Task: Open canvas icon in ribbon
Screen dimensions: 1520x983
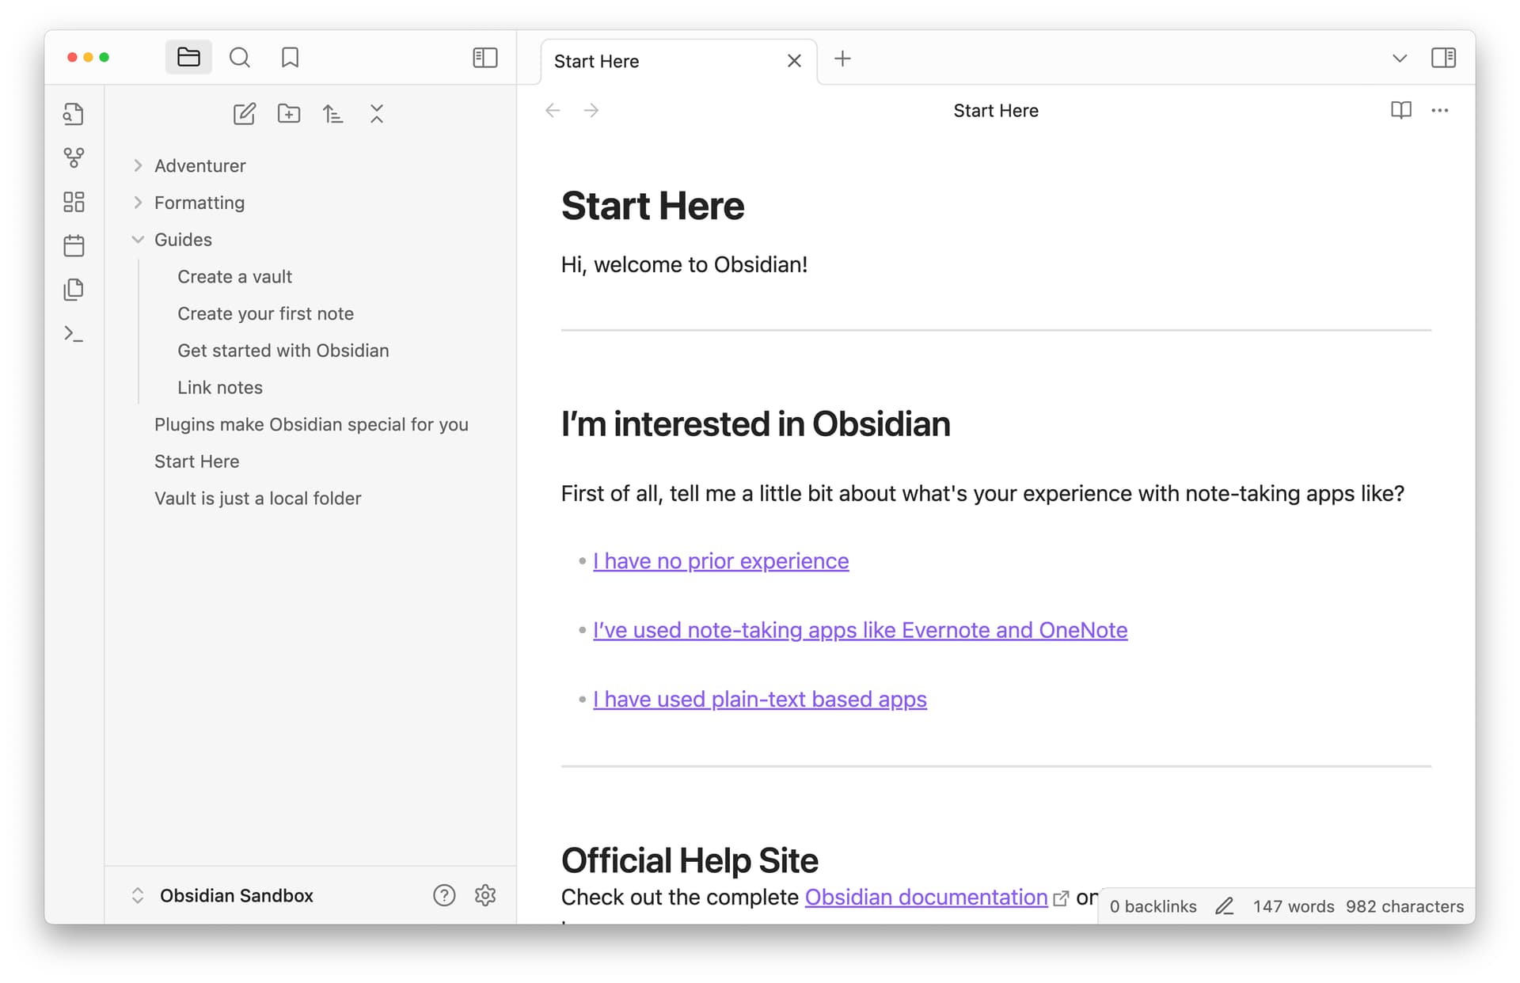Action: click(x=74, y=202)
